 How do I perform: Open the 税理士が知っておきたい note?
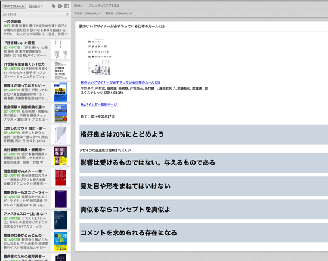[x=36, y=92]
